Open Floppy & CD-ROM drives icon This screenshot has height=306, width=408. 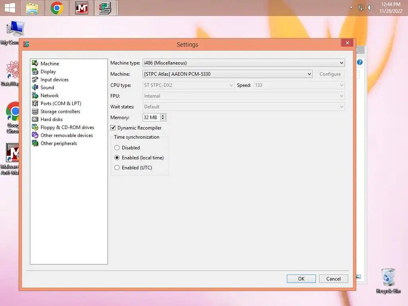(35, 127)
